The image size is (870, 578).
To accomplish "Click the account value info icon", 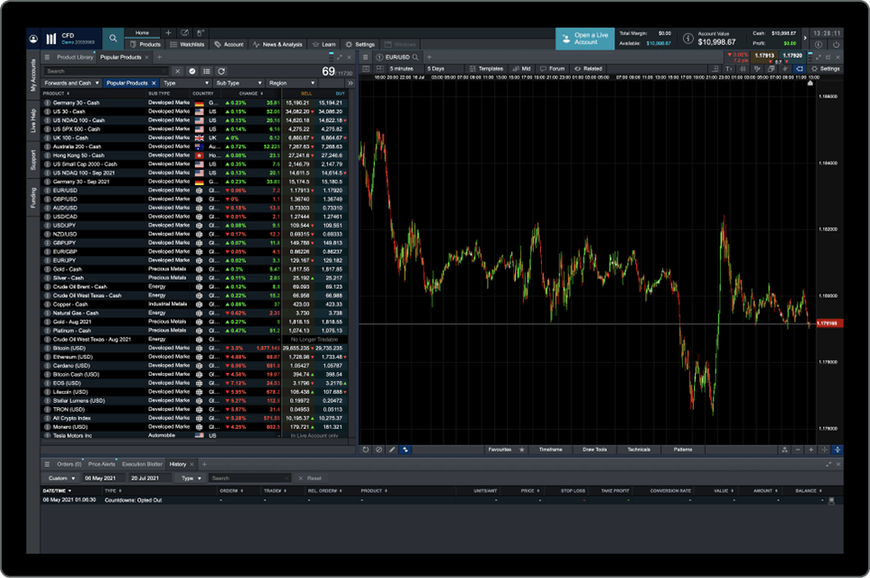I will (688, 39).
